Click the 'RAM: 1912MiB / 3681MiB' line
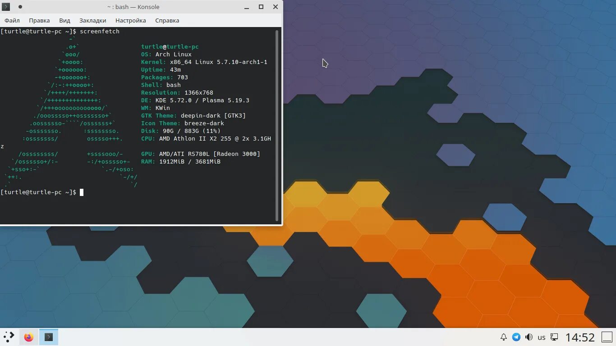 (181, 162)
